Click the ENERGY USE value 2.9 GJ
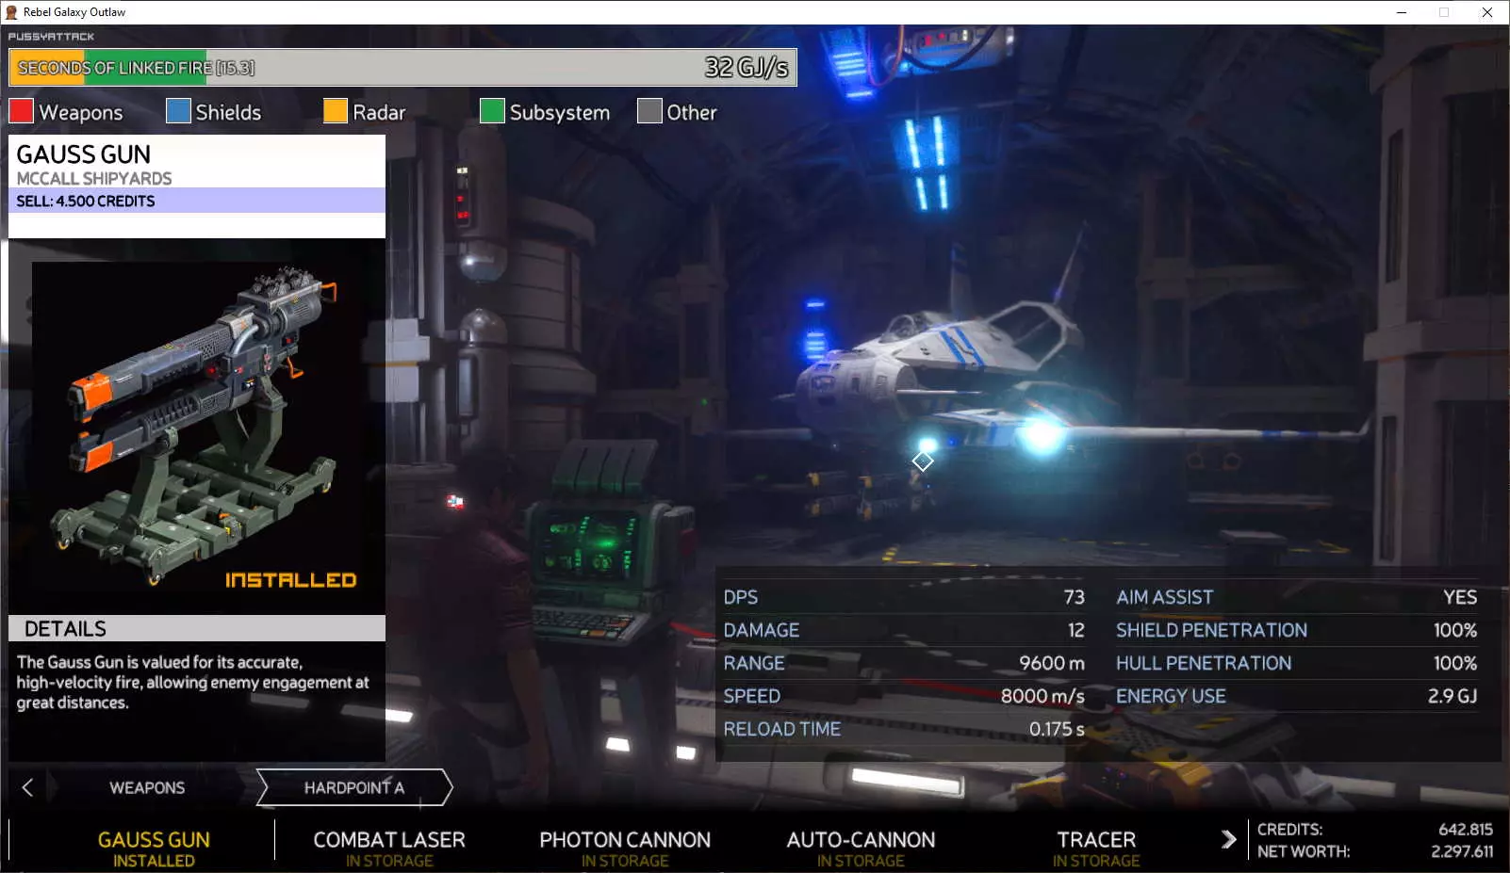The height and width of the screenshot is (873, 1510). (x=1453, y=696)
